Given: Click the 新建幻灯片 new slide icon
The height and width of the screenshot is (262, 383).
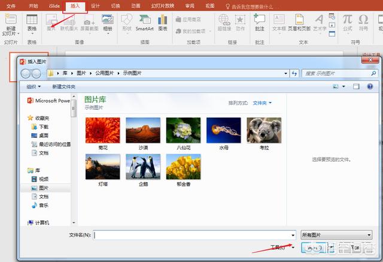Looking at the screenshot, I should click(x=10, y=21).
